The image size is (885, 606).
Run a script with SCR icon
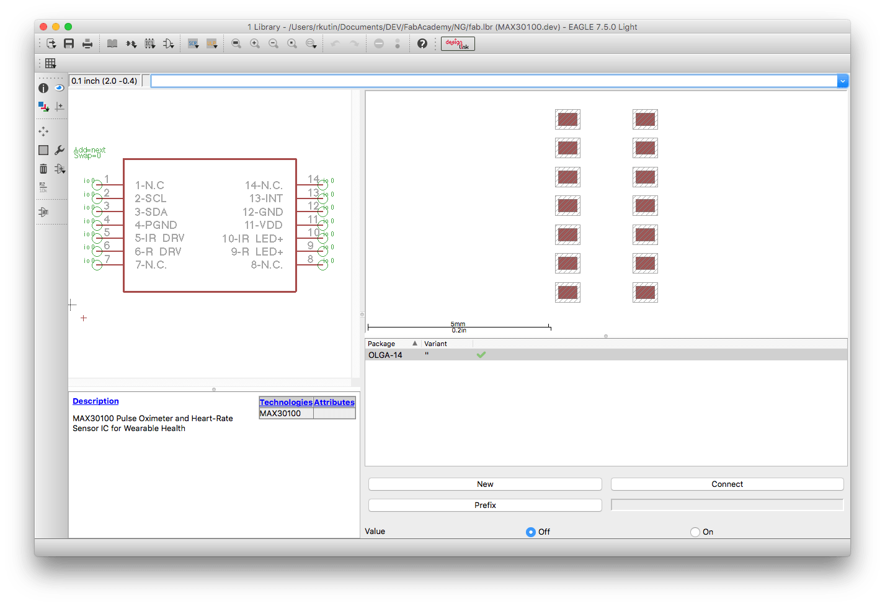(193, 43)
